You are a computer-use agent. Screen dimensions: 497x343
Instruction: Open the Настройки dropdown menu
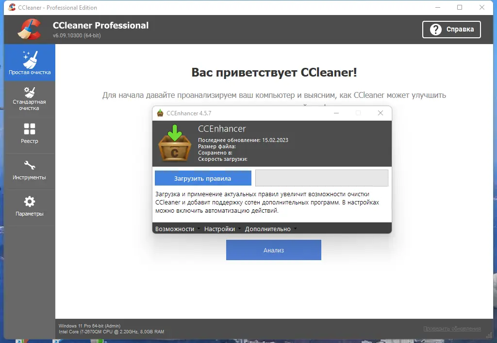[222, 229]
